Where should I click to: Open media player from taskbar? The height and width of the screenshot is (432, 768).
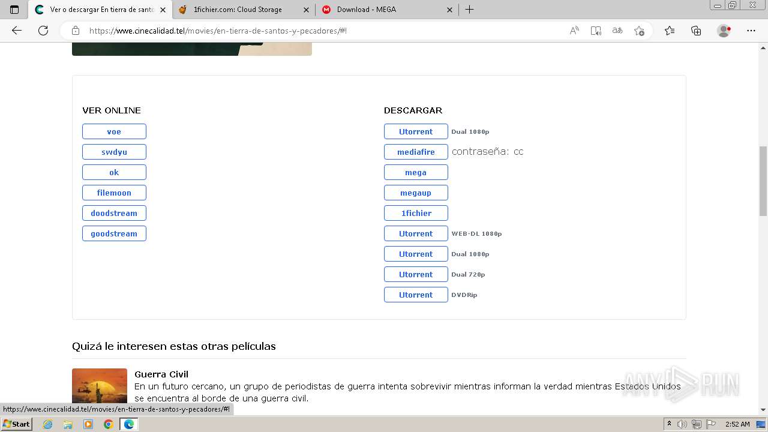click(x=88, y=424)
